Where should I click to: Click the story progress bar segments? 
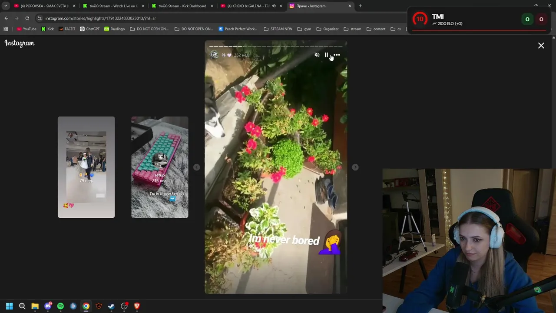pyautogui.click(x=276, y=46)
